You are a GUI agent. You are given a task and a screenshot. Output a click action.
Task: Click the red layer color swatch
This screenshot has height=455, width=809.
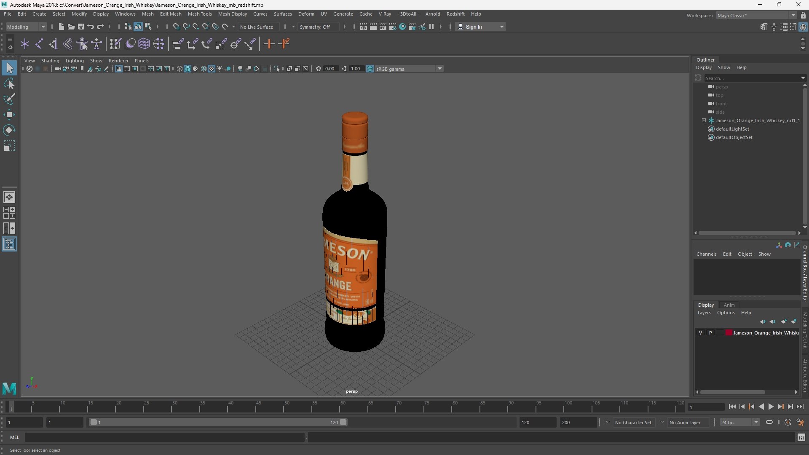[x=729, y=333]
